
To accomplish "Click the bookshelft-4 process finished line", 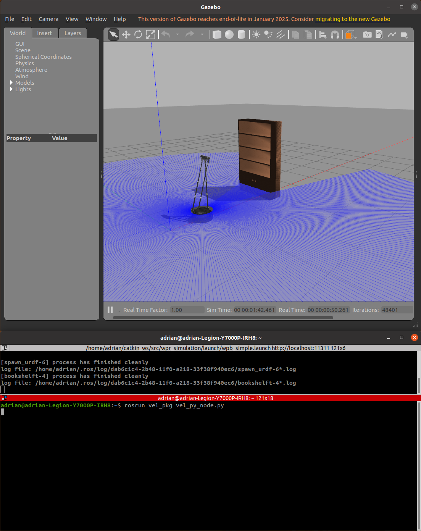I will click(x=74, y=376).
